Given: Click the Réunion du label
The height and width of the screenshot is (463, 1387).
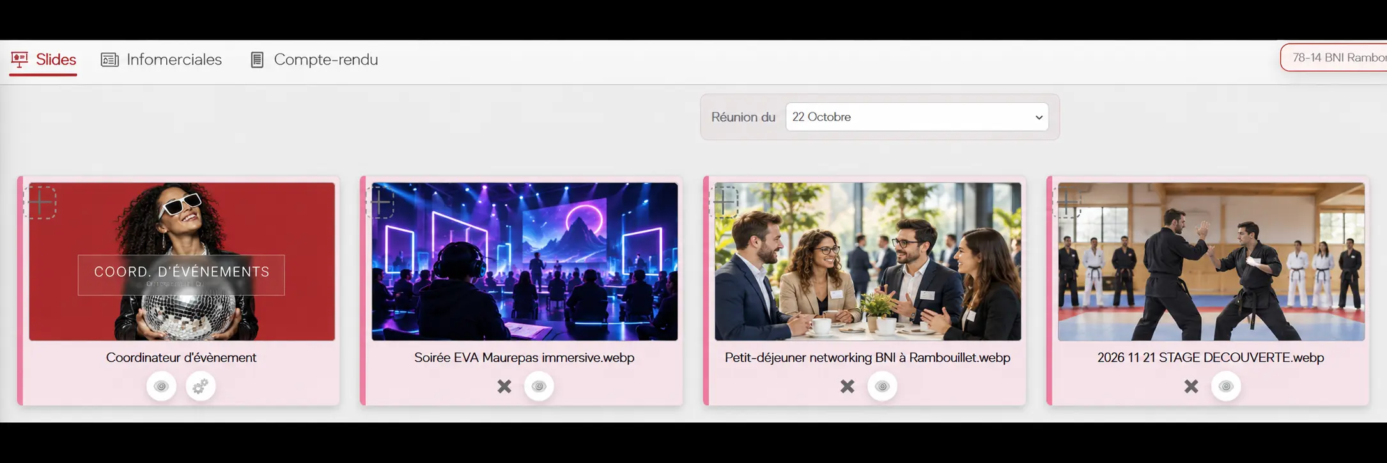Looking at the screenshot, I should coord(743,118).
